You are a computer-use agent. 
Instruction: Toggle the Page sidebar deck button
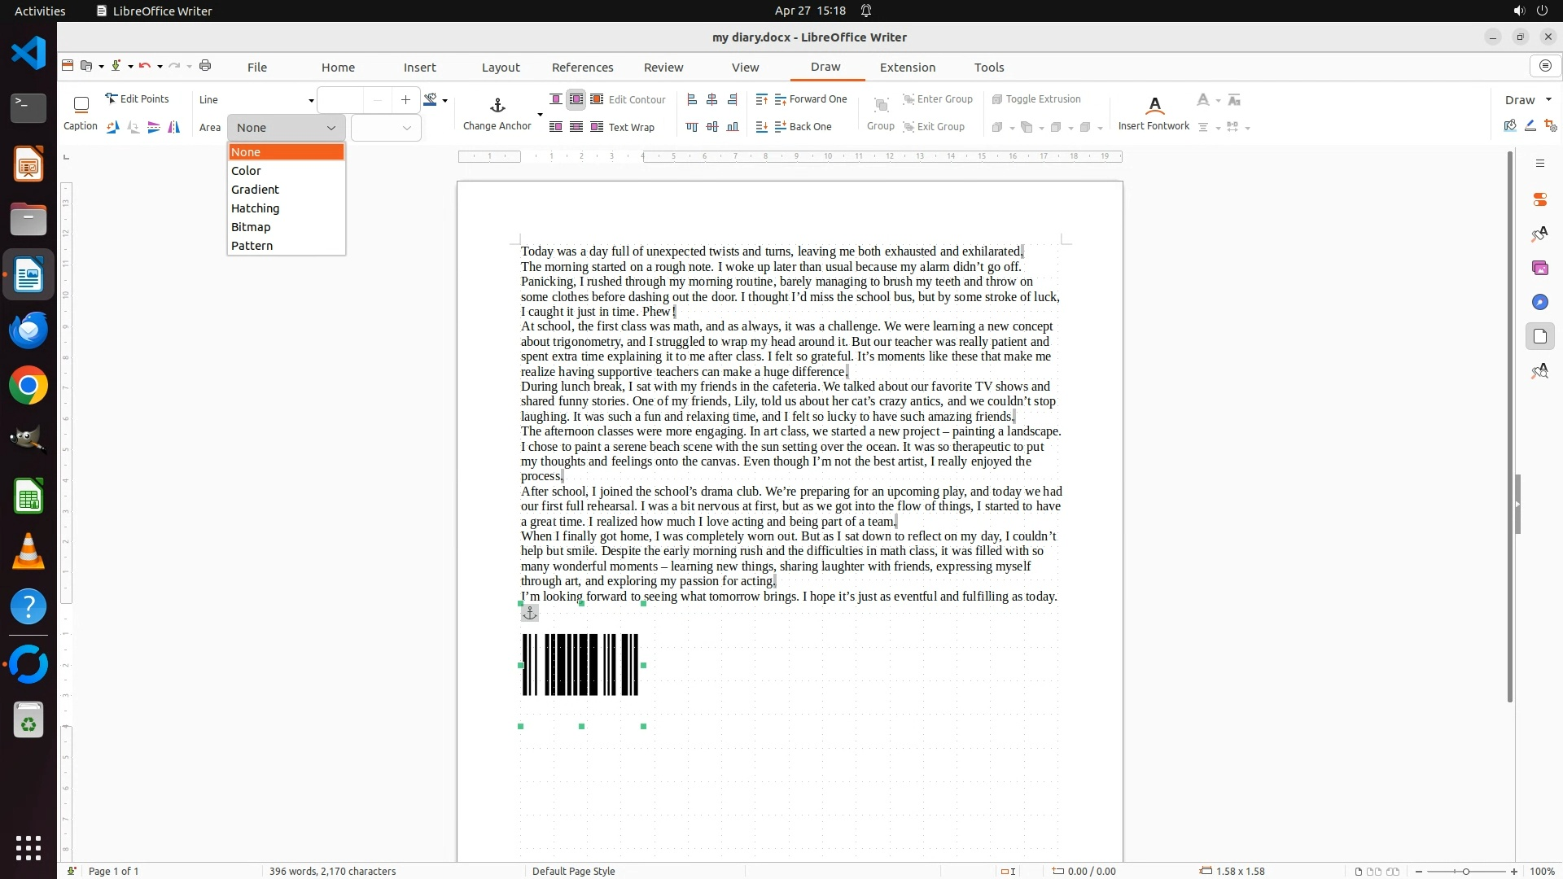click(1539, 337)
